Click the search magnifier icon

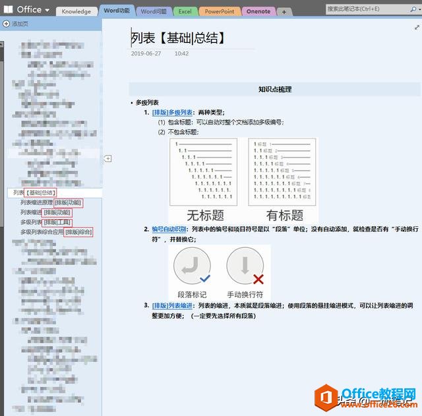coord(413,9)
